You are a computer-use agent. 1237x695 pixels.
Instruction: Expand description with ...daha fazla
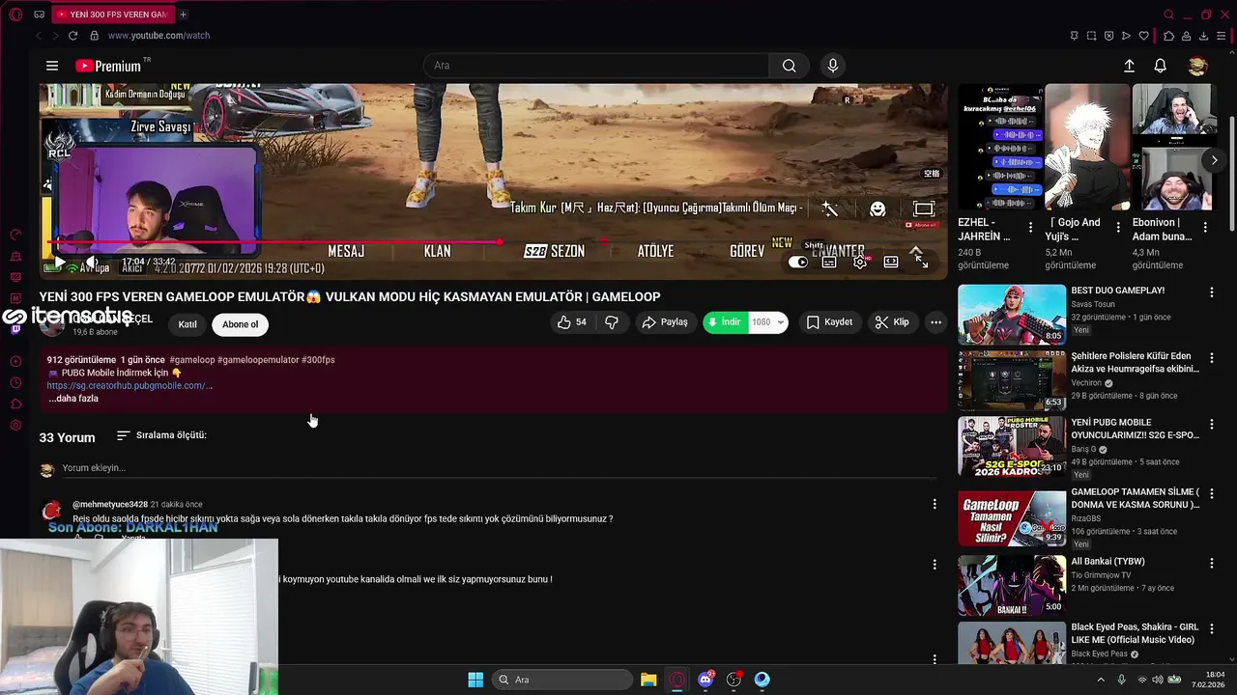[x=73, y=398]
